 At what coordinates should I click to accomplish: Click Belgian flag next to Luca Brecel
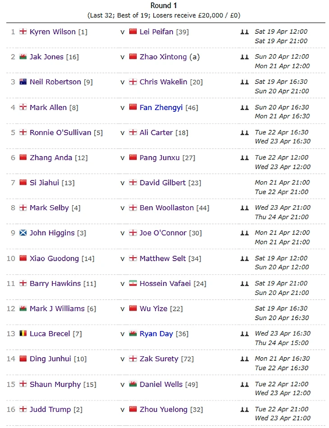23,333
